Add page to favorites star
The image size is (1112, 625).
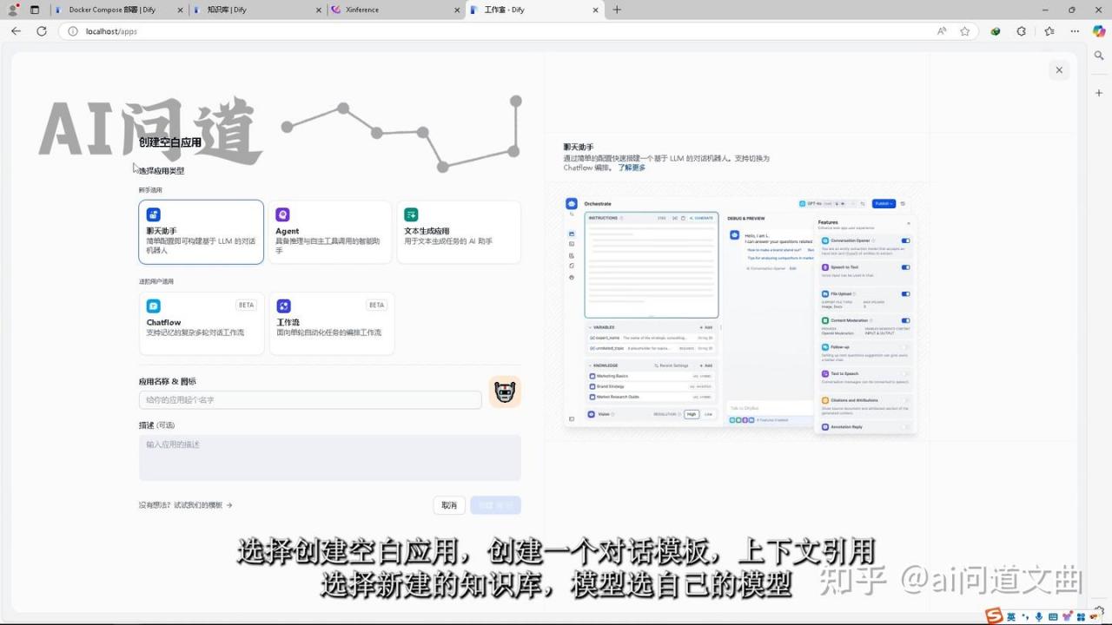pyautogui.click(x=965, y=31)
